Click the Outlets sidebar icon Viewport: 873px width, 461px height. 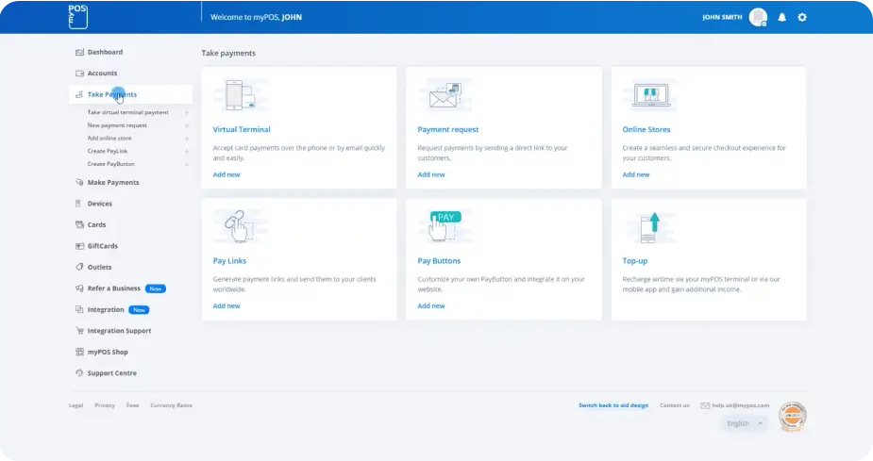79,267
